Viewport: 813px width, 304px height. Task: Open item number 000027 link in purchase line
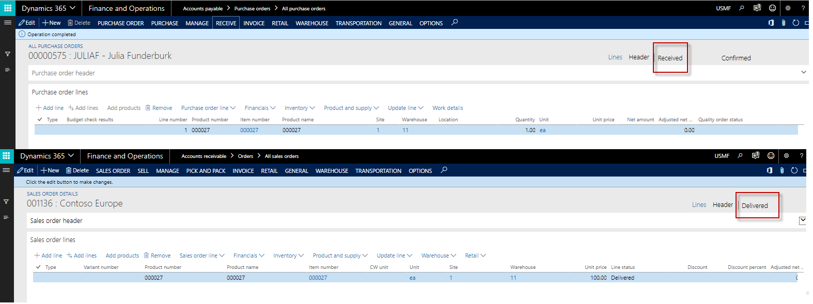(249, 130)
